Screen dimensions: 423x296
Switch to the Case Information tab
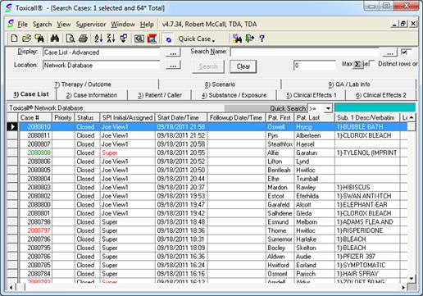click(x=92, y=95)
